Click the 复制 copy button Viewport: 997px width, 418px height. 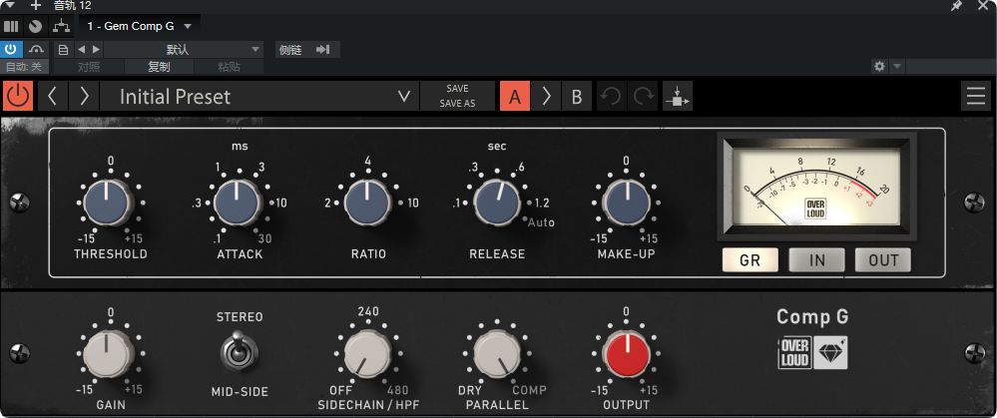[x=159, y=67]
